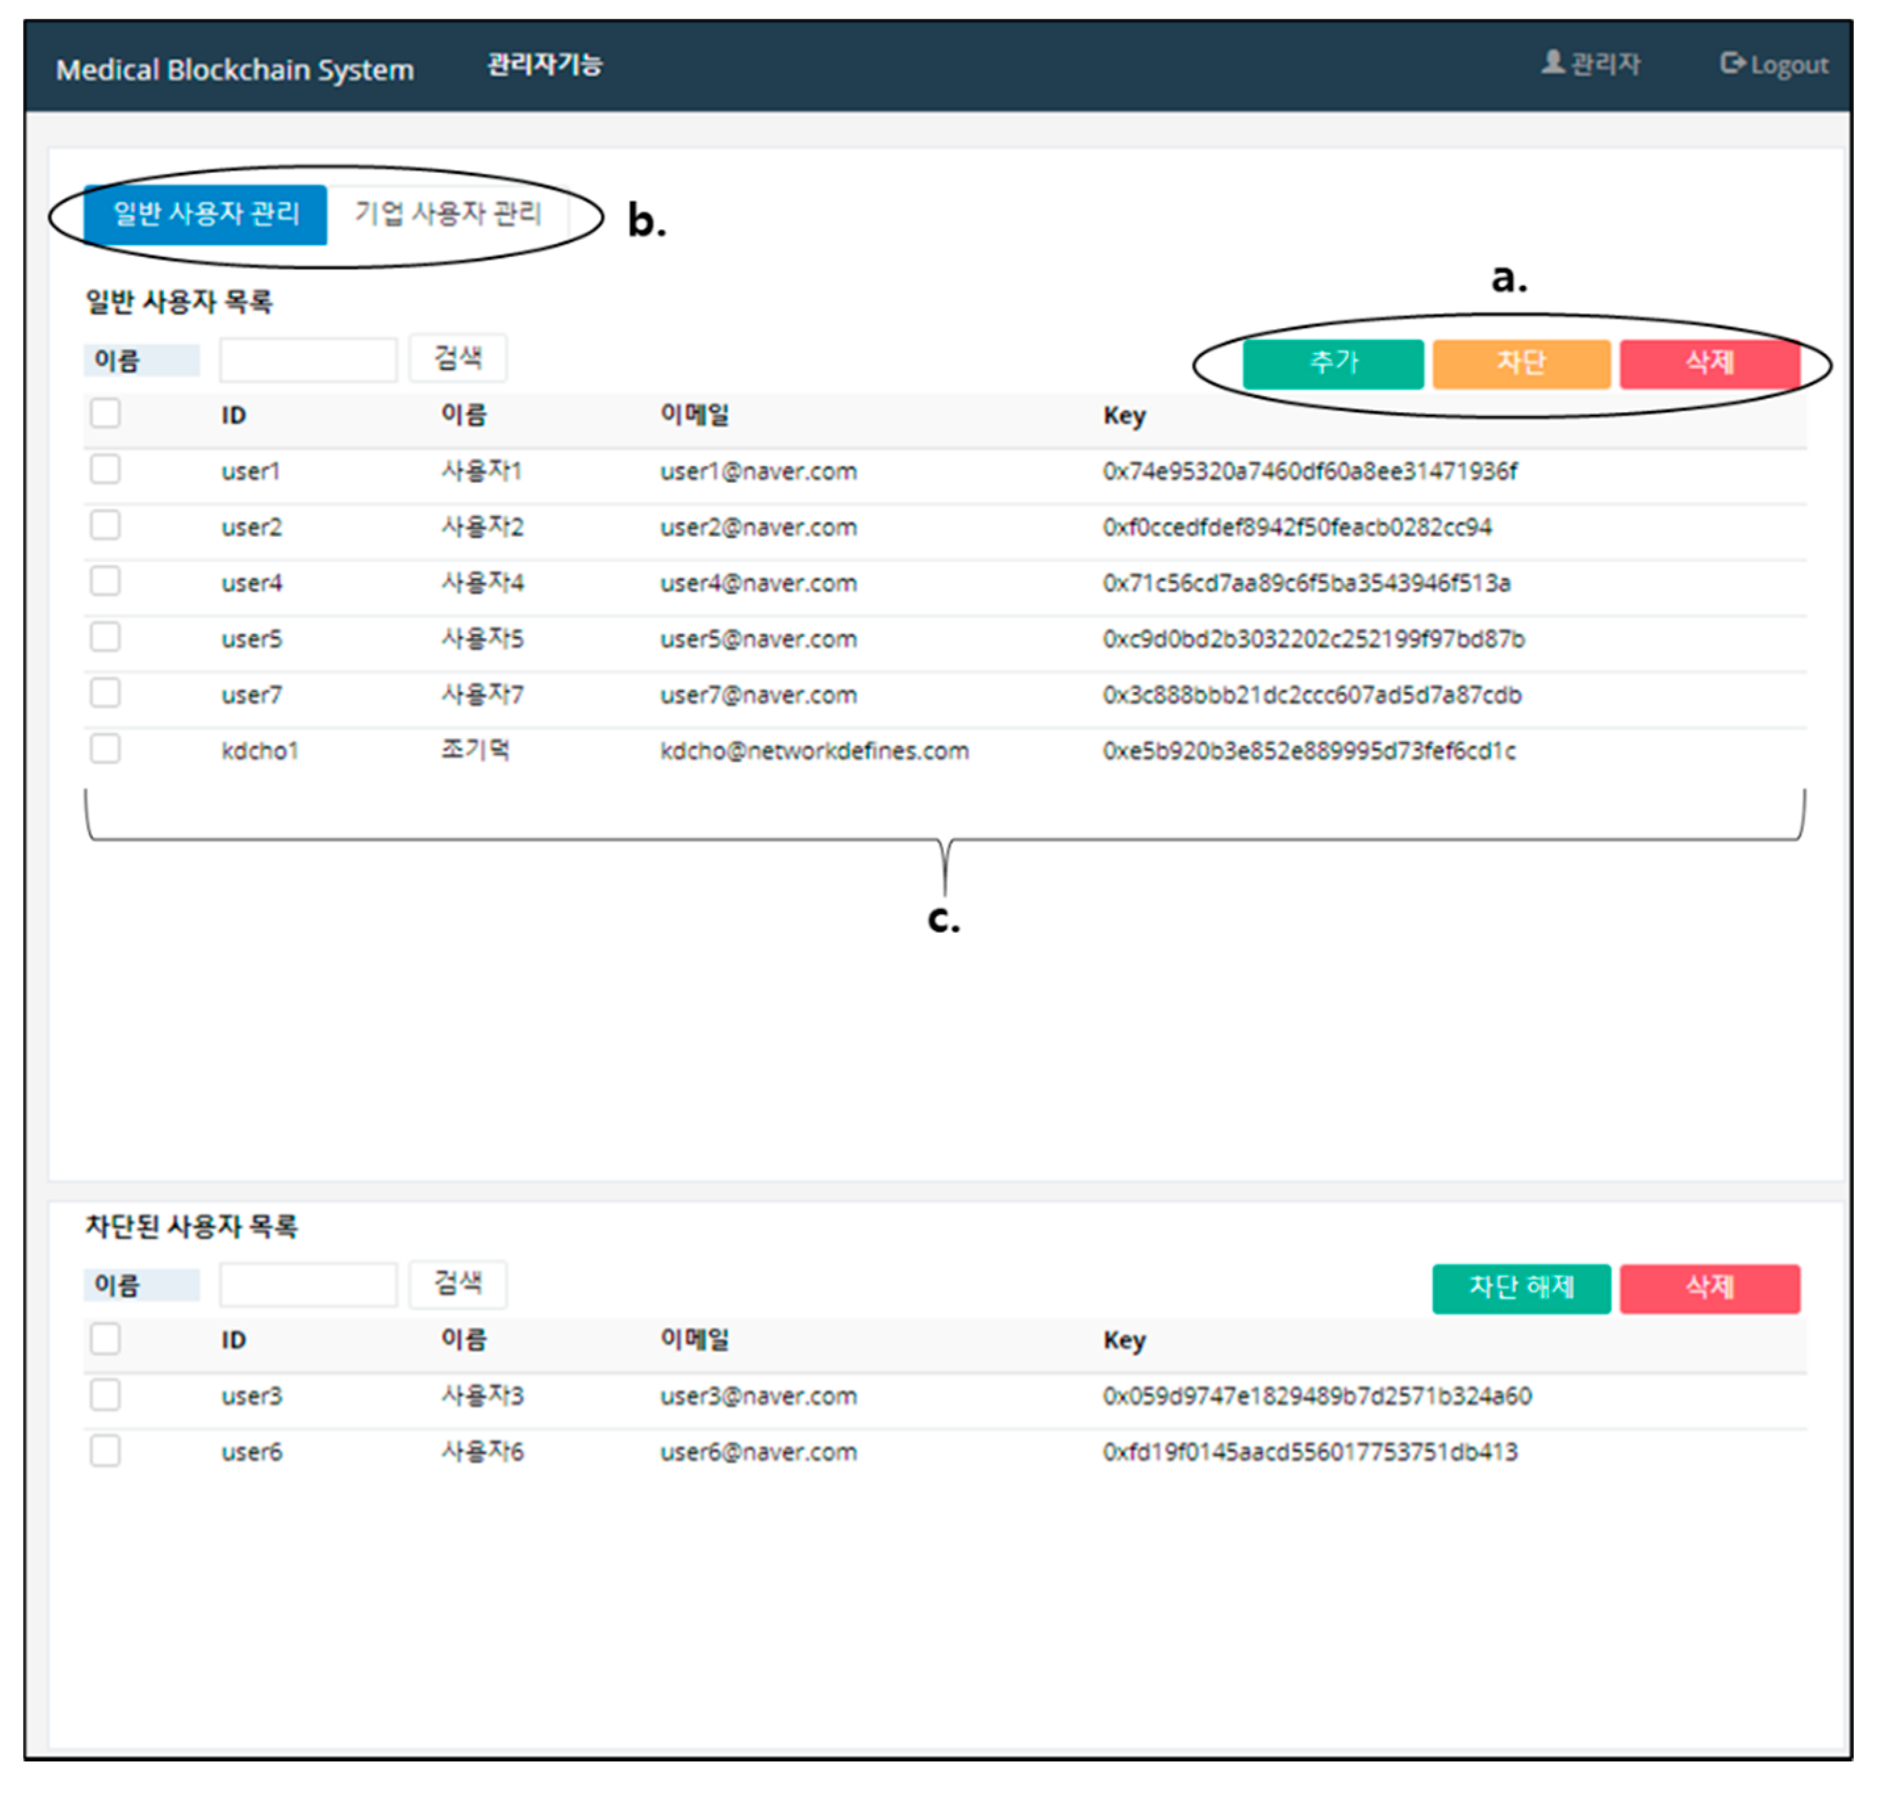The image size is (1882, 1793).
Task: Tick the checkbox next to kdcho1
Action: point(105,749)
